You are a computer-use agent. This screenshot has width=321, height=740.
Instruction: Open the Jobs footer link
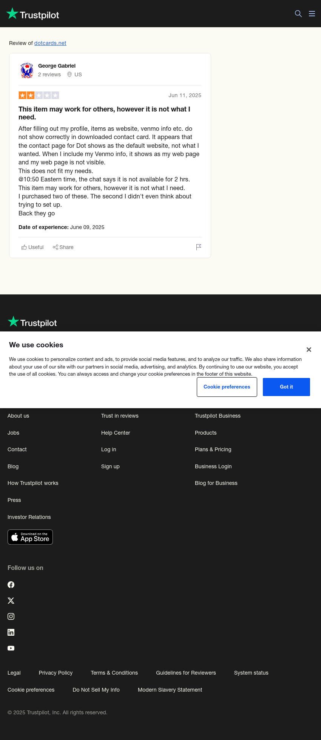tap(13, 433)
